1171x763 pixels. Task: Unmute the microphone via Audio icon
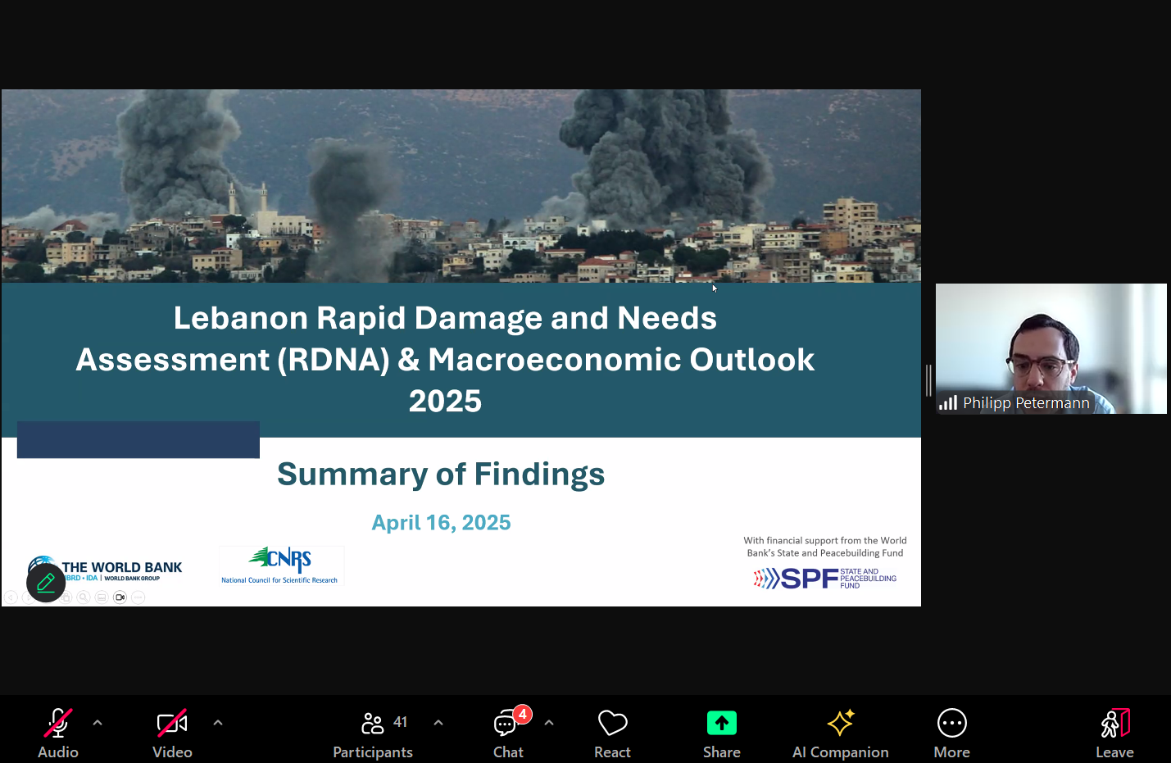pyautogui.click(x=57, y=724)
